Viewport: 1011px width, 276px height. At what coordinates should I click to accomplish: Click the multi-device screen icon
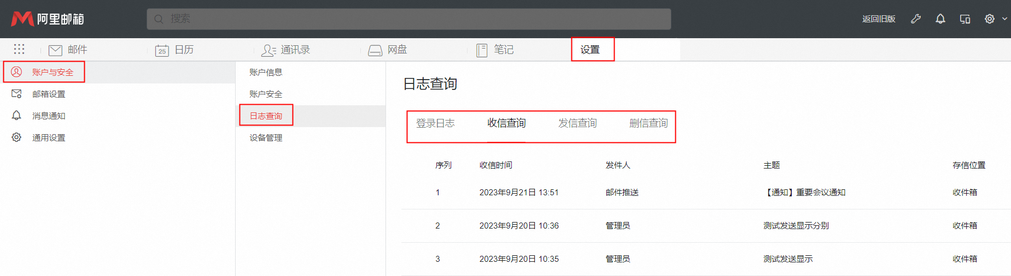click(965, 19)
